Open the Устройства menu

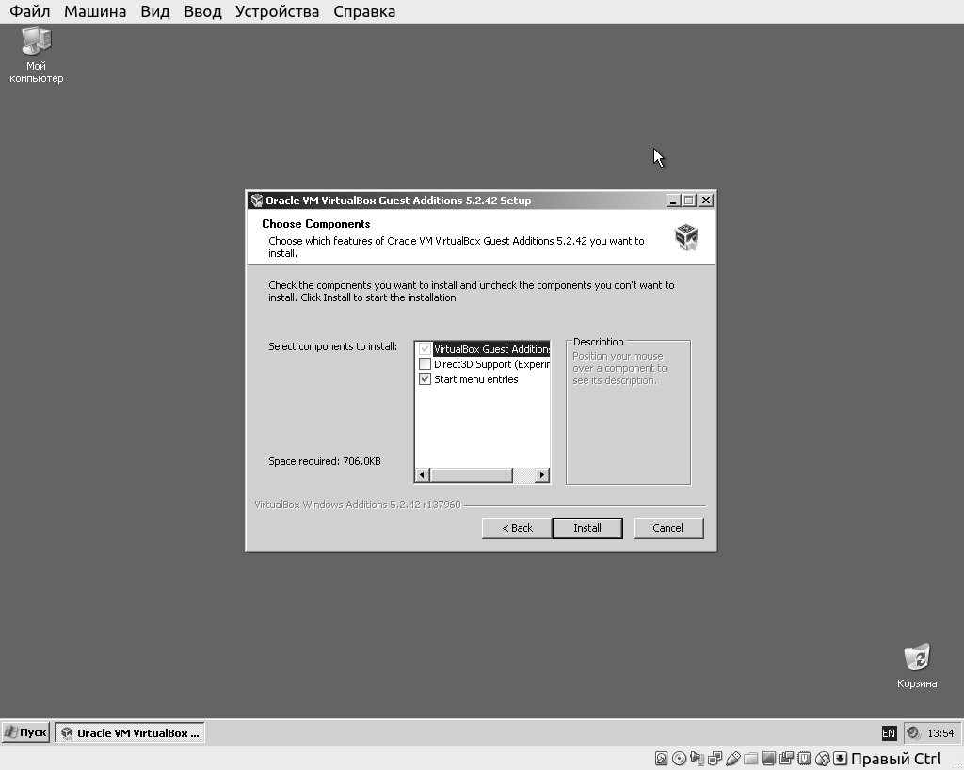pos(277,11)
